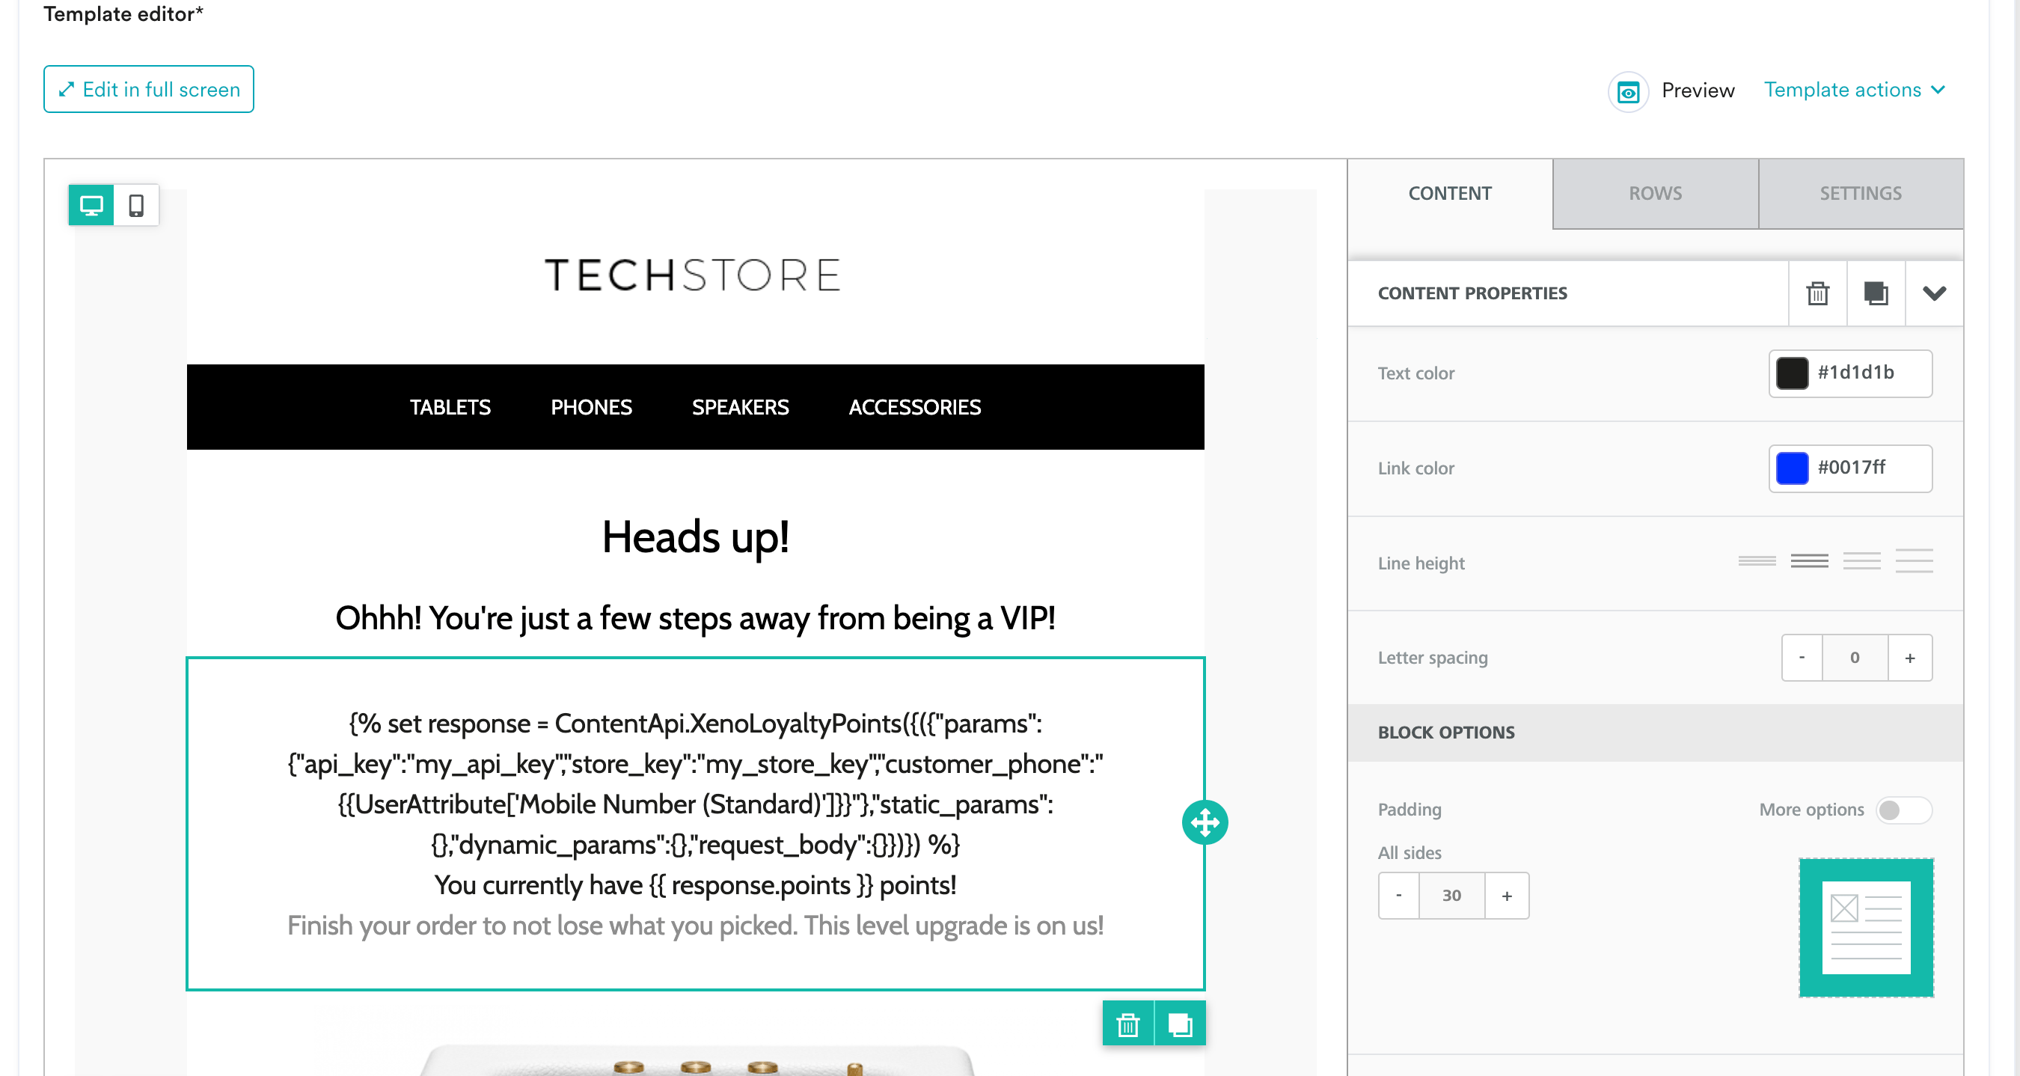
Task: Click the Preview label
Action: click(1698, 91)
